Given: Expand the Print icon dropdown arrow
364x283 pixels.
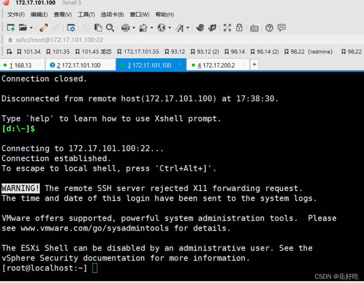Looking at the screenshot, I should (134, 28).
